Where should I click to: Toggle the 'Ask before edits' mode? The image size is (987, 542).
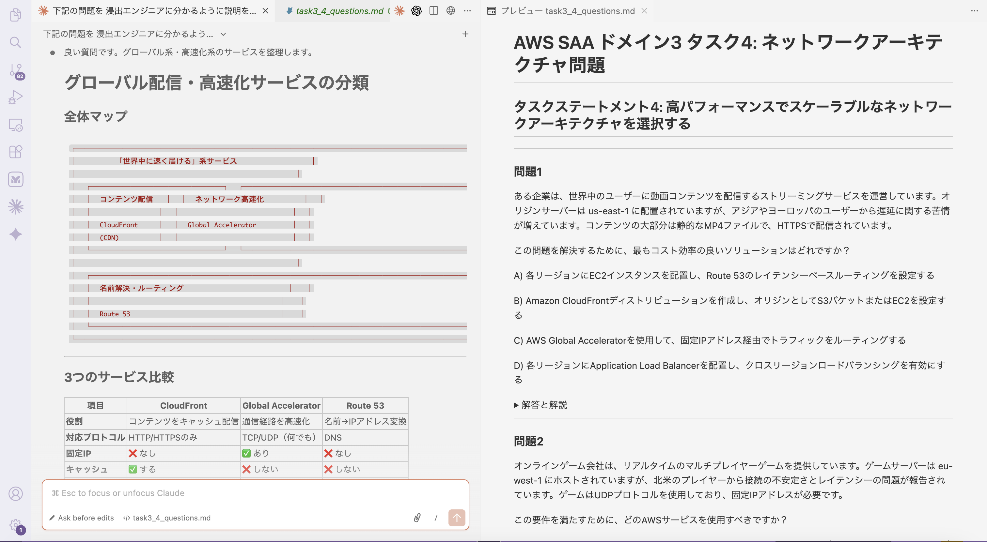click(82, 518)
